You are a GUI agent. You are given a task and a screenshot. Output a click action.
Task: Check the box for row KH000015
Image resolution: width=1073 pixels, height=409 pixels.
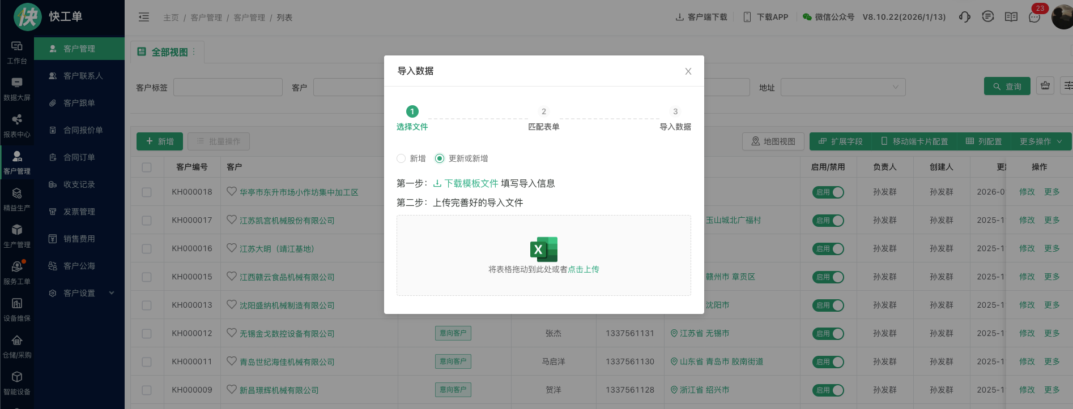(x=147, y=277)
